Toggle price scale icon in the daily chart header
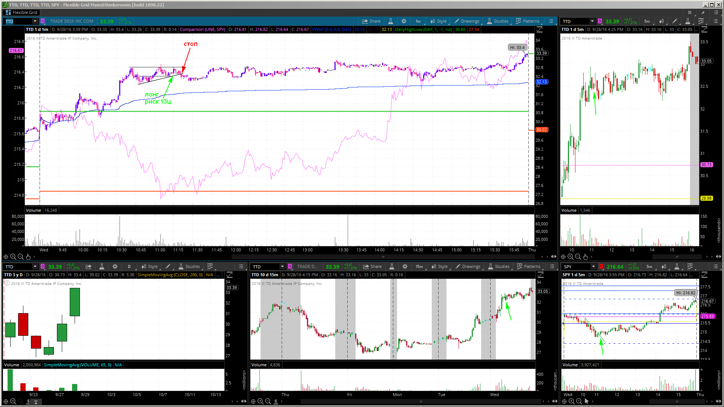This screenshot has width=724, height=407. point(230,275)
